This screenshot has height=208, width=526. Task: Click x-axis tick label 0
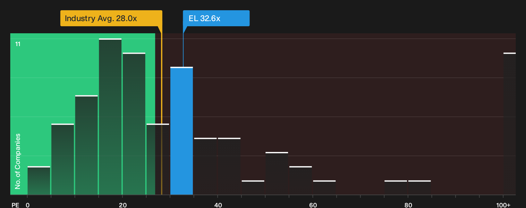(x=28, y=205)
